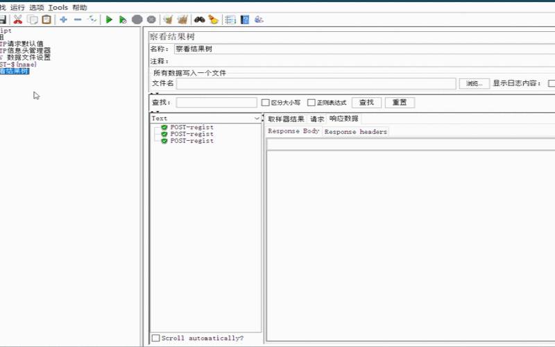Open the Text renderer dropdown

pos(205,118)
